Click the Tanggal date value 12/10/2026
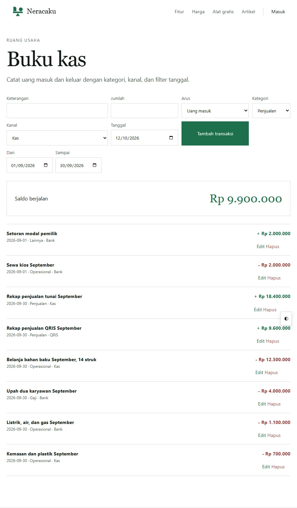 coord(127,138)
